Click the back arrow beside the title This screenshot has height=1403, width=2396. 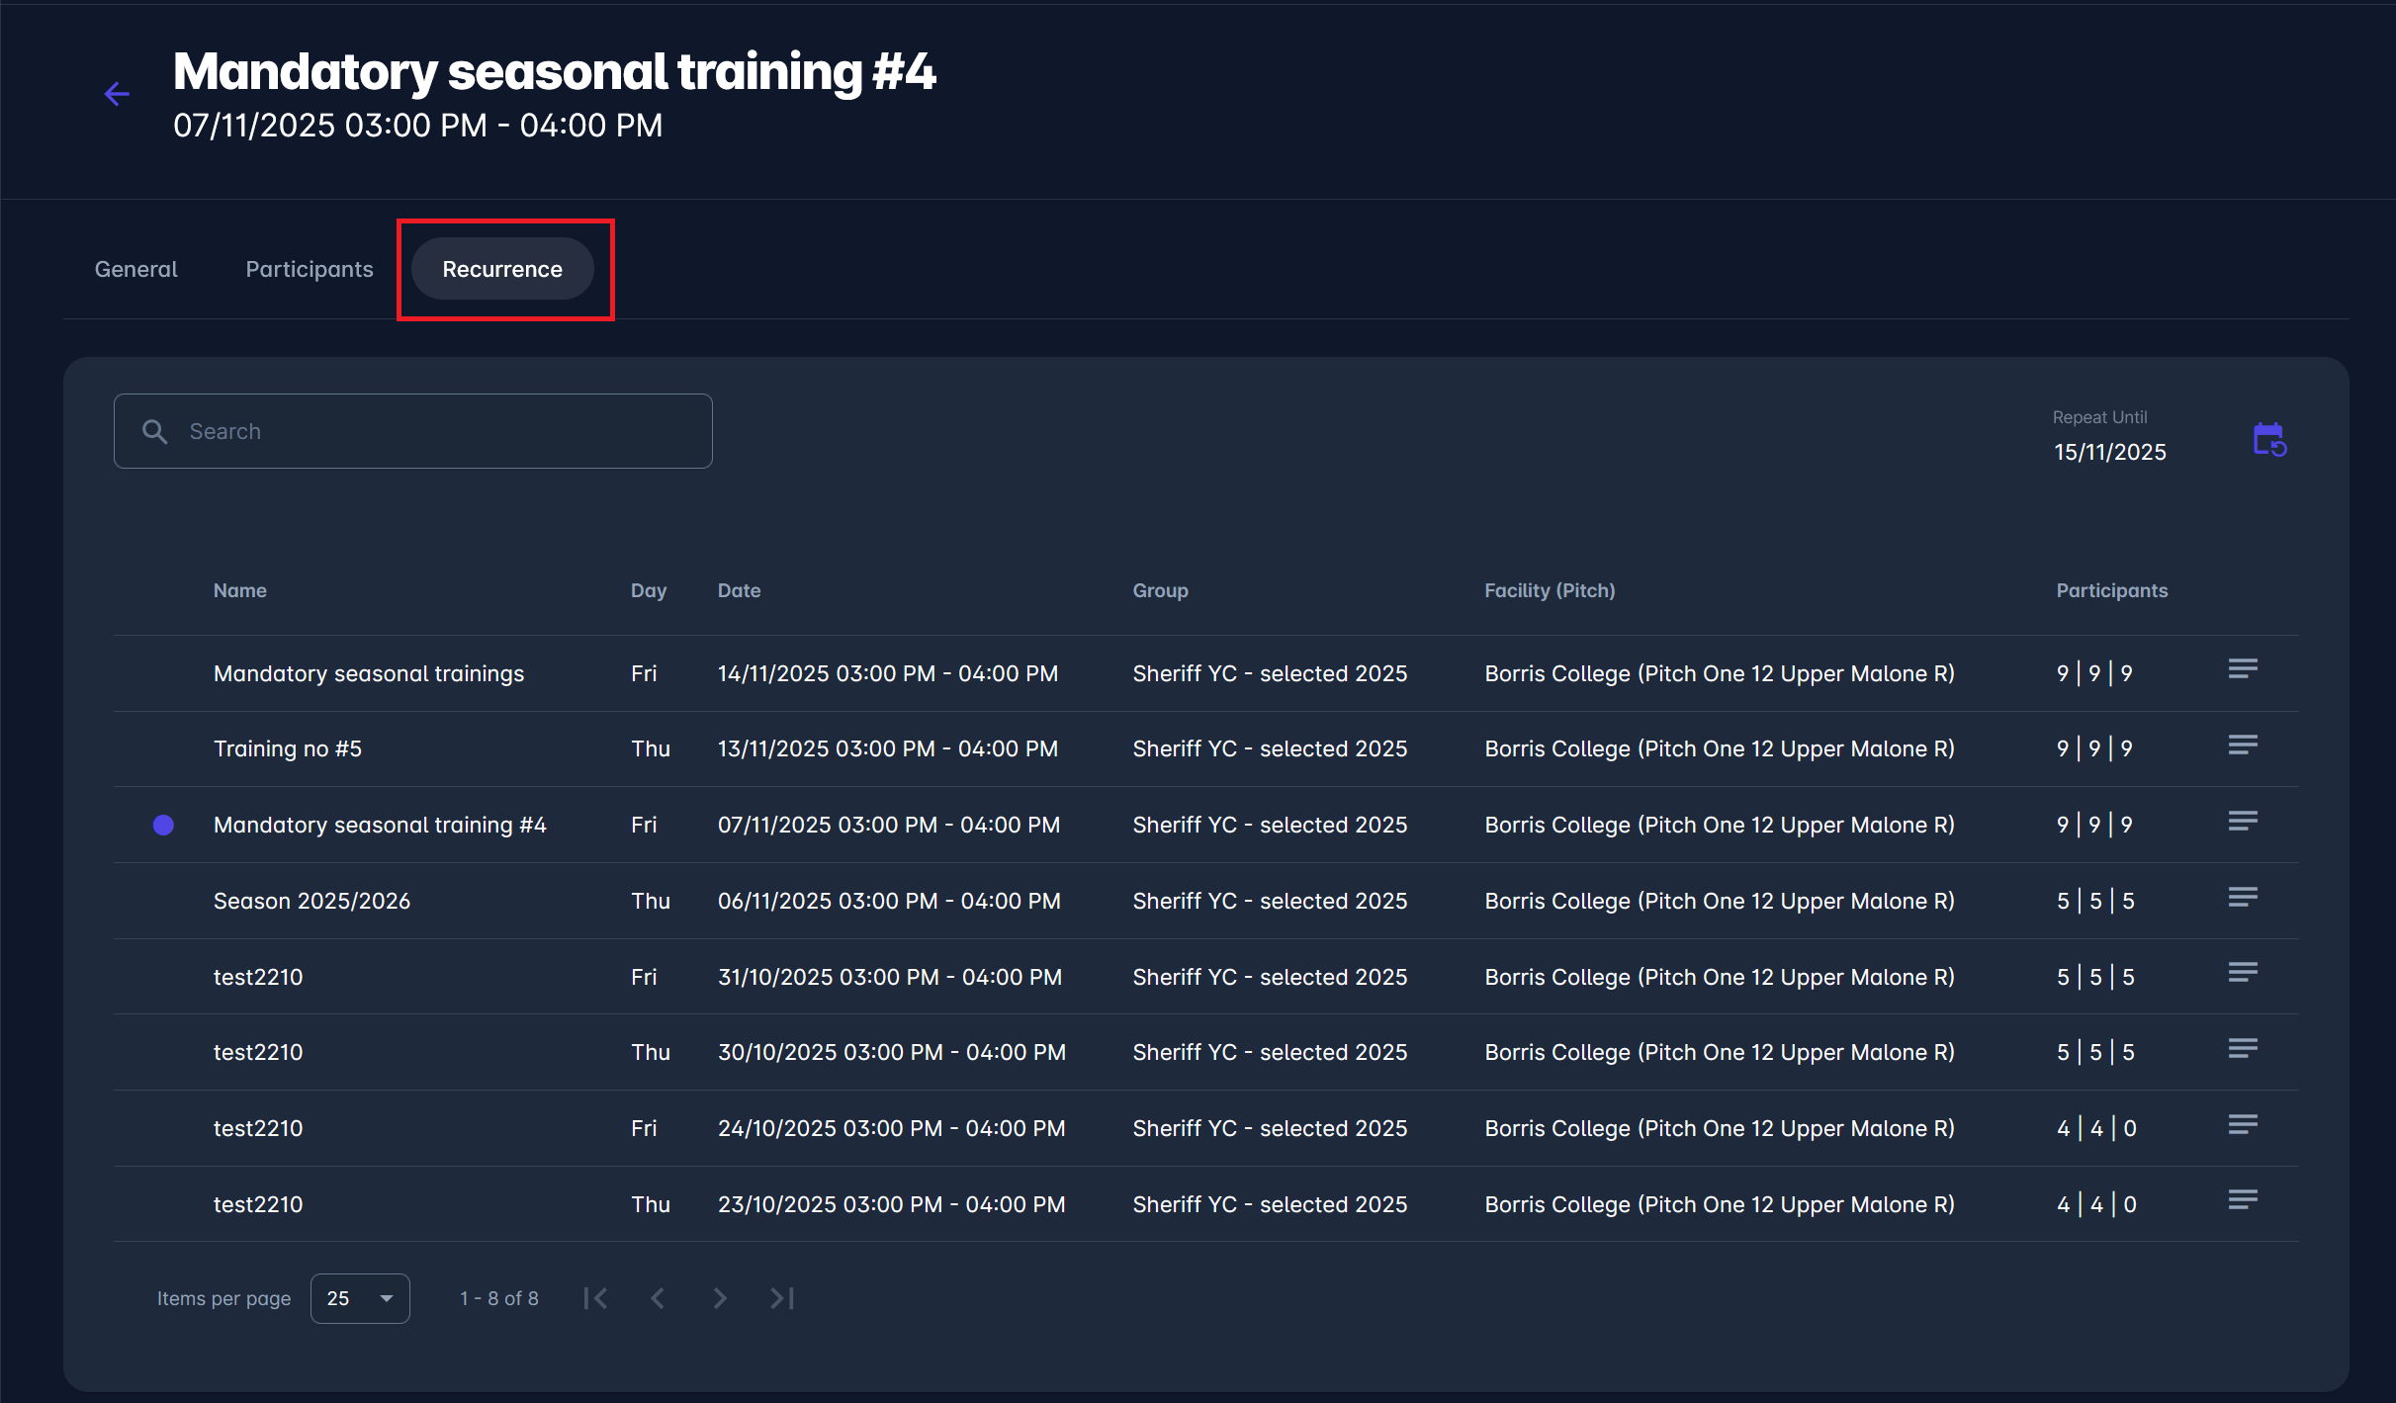coord(117,94)
